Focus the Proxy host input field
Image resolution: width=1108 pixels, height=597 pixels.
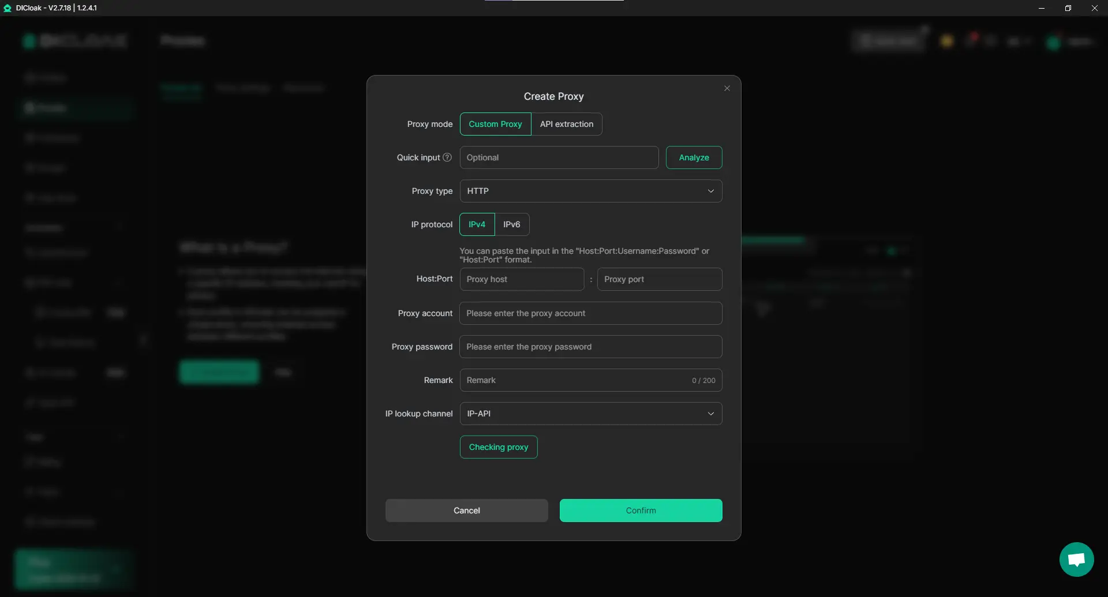tap(522, 279)
